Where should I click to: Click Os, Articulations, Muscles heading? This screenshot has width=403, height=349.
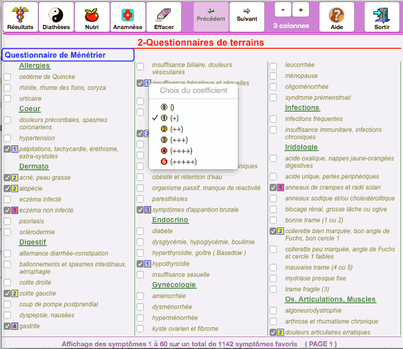coord(330,299)
